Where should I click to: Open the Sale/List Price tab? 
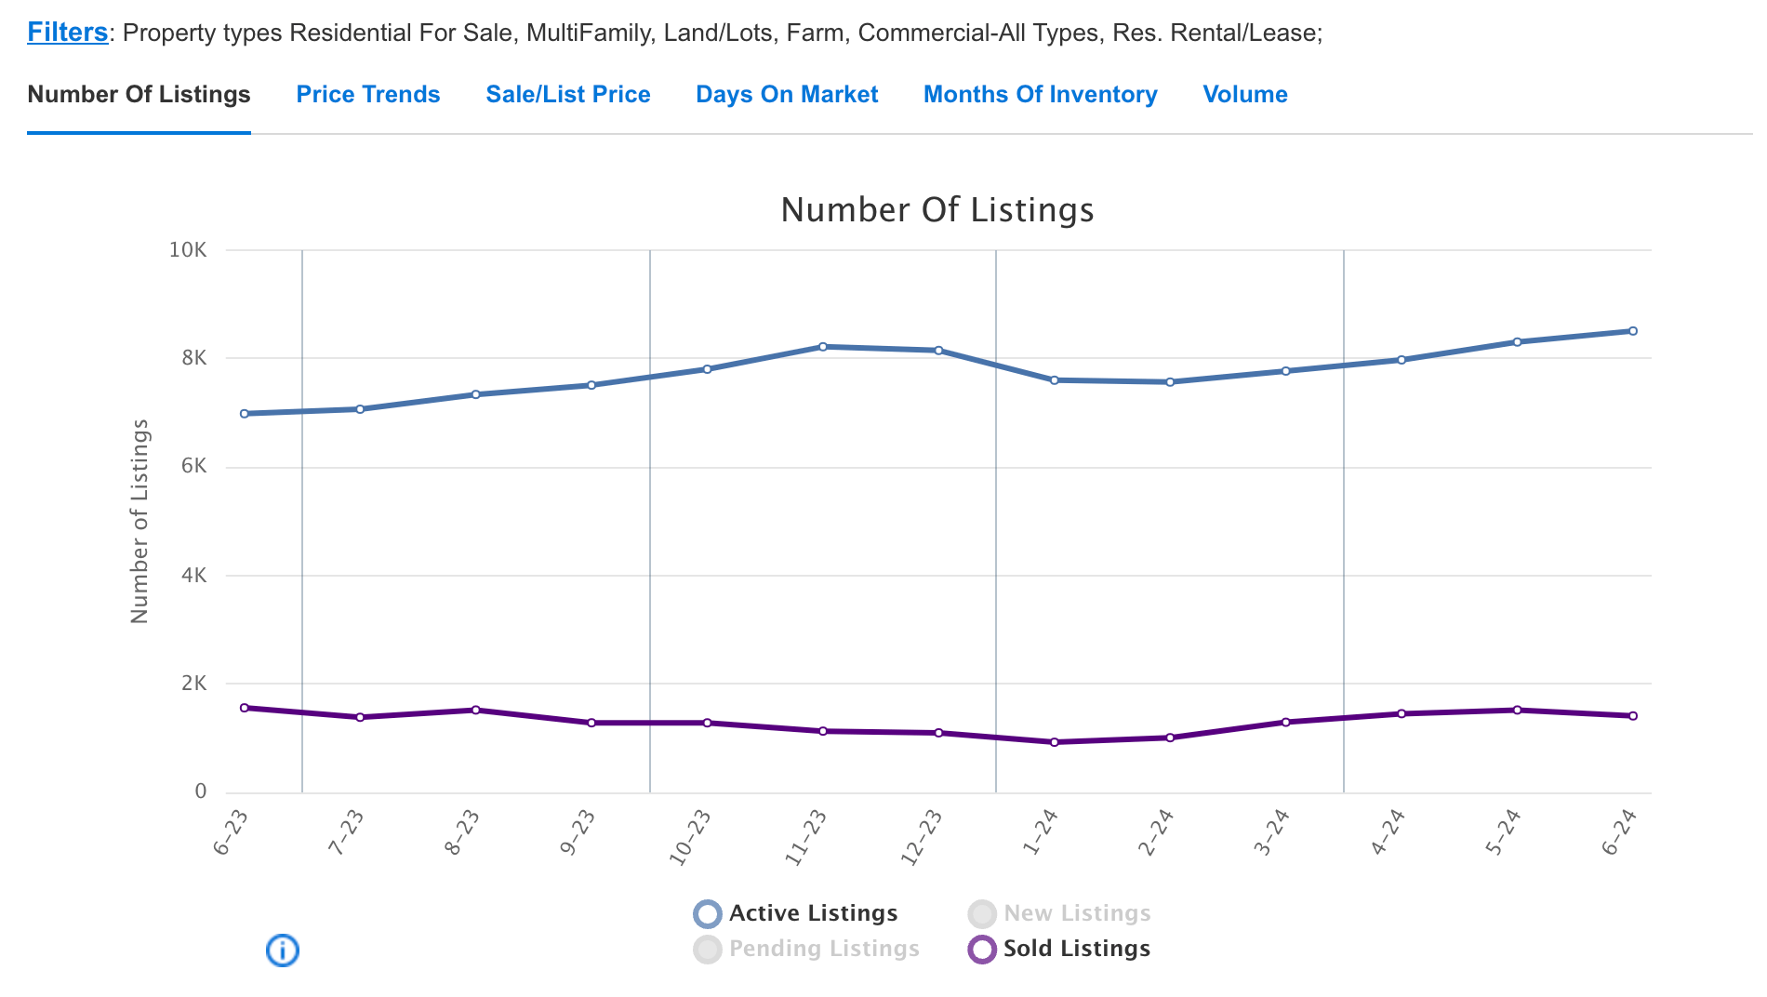568,95
